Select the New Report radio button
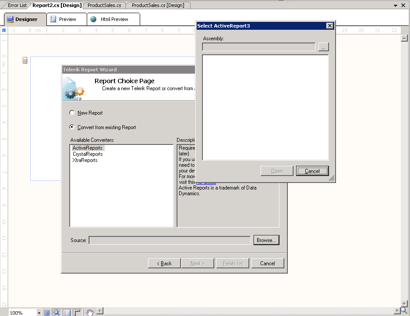 tap(72, 112)
